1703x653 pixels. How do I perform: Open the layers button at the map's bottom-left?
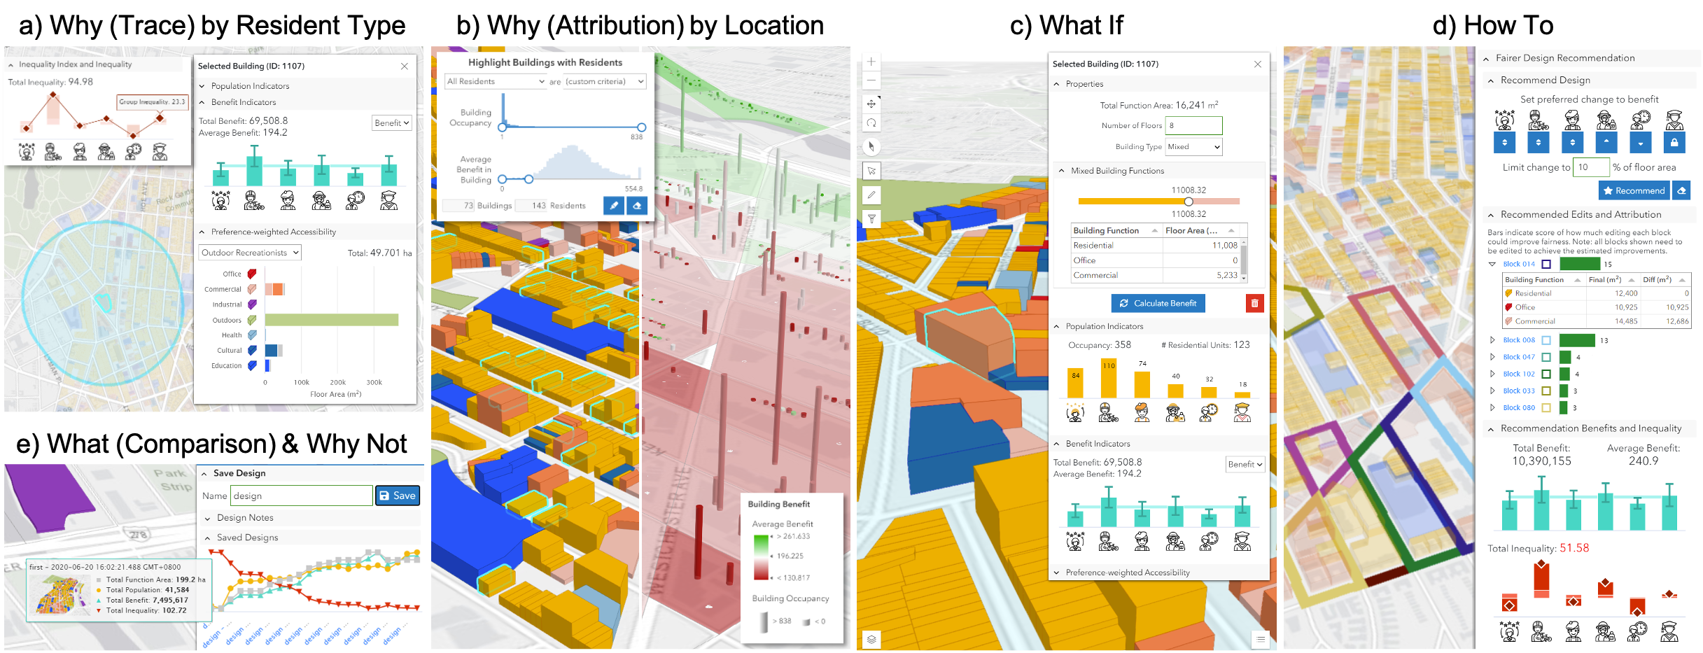[x=871, y=639]
